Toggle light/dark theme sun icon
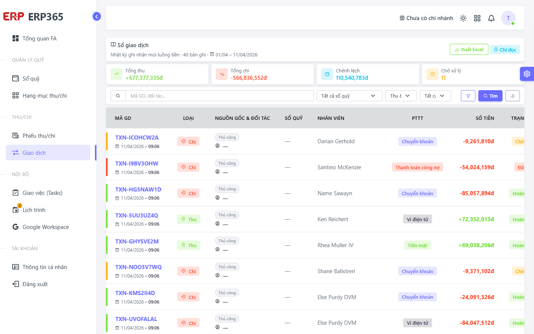This screenshot has height=334, width=534. click(x=463, y=18)
